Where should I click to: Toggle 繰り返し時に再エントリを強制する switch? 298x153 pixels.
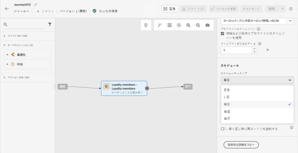224,129
